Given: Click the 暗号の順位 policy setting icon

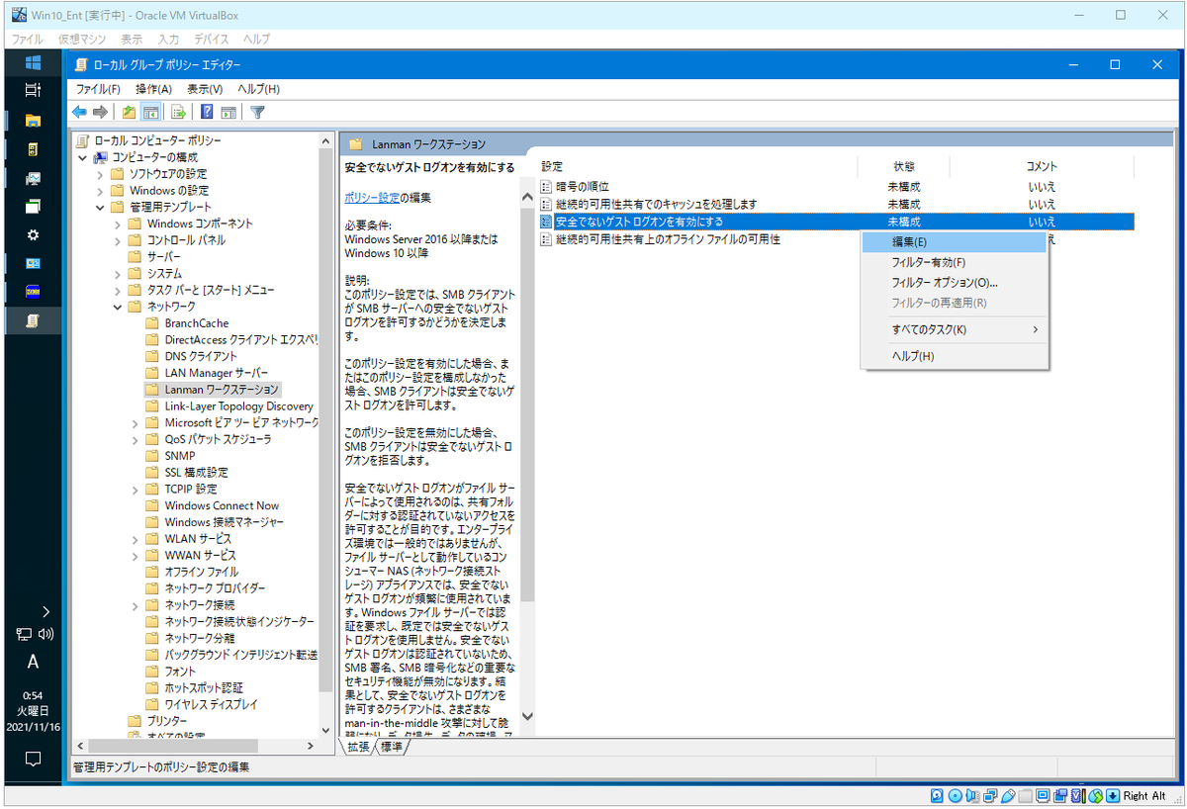Looking at the screenshot, I should (546, 187).
